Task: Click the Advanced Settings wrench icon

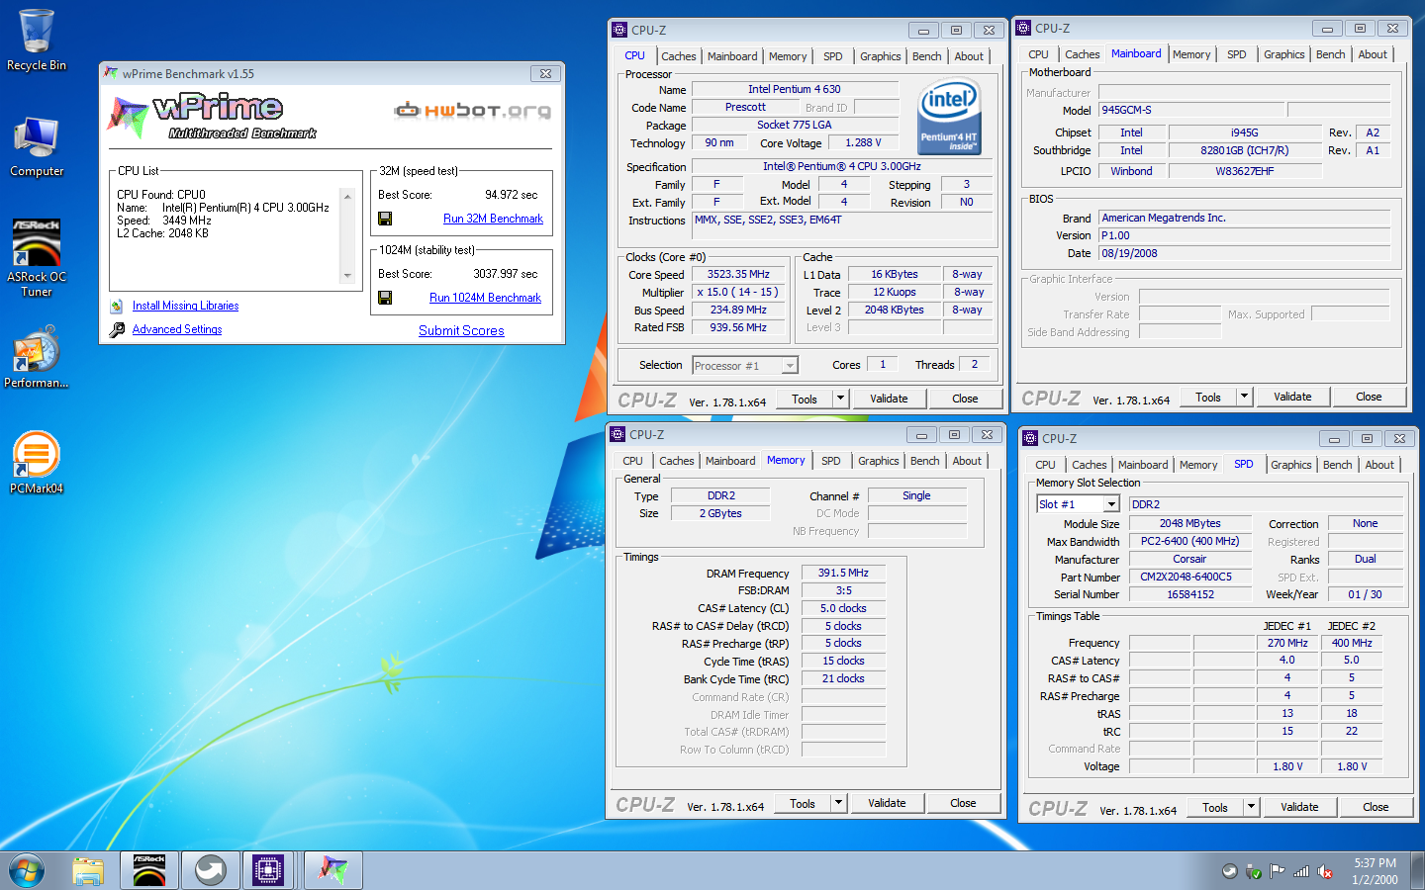Action: pyautogui.click(x=117, y=330)
